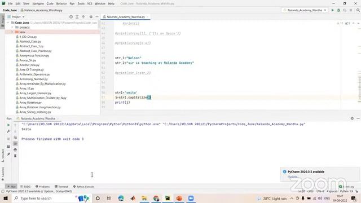The width and height of the screenshot is (361, 203).
Task: Open the VCS menu
Action: pos(90,4)
